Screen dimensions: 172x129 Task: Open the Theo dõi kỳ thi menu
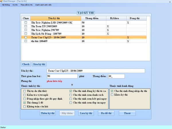pos(26,5)
